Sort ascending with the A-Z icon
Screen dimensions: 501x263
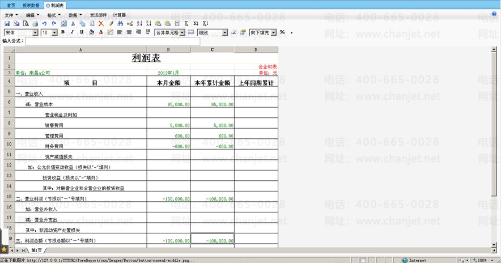click(139, 24)
